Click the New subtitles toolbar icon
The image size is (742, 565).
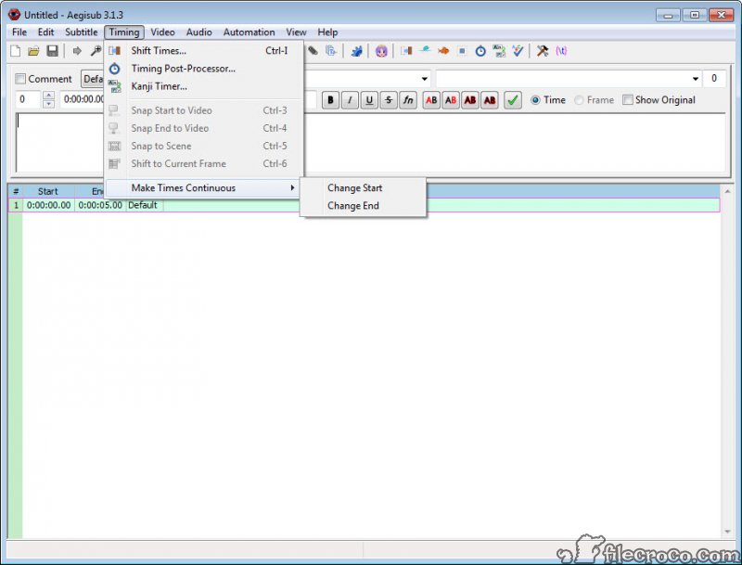tap(15, 51)
